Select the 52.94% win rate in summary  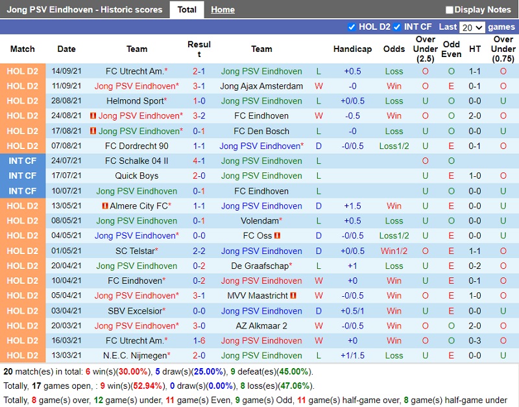click(148, 386)
